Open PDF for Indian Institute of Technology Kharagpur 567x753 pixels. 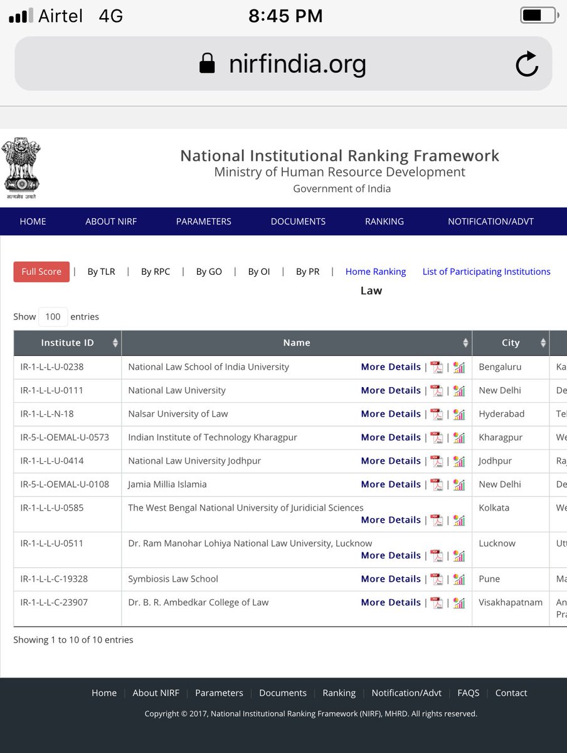pyautogui.click(x=437, y=437)
